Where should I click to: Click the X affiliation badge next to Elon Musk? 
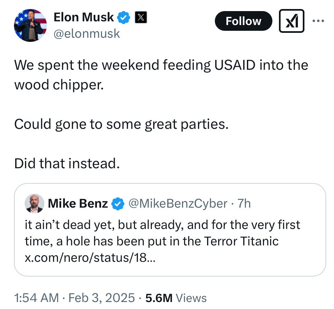pyautogui.click(x=141, y=18)
